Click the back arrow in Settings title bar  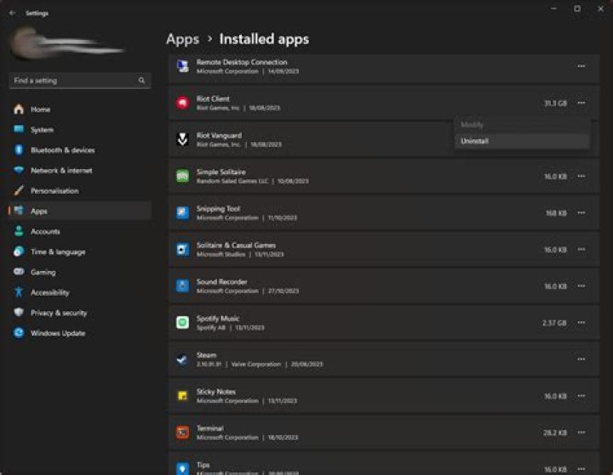(x=13, y=13)
